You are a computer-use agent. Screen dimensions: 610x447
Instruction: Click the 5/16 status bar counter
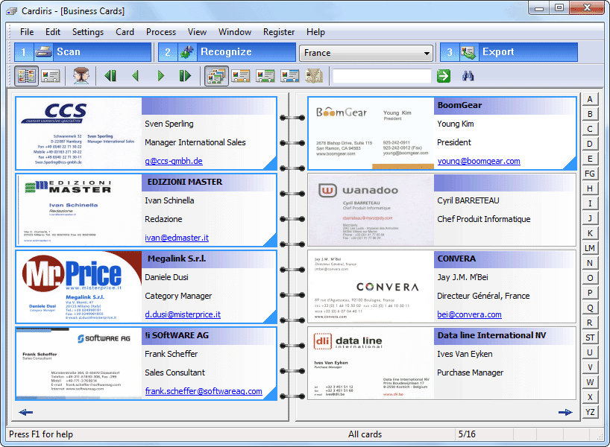pos(467,434)
